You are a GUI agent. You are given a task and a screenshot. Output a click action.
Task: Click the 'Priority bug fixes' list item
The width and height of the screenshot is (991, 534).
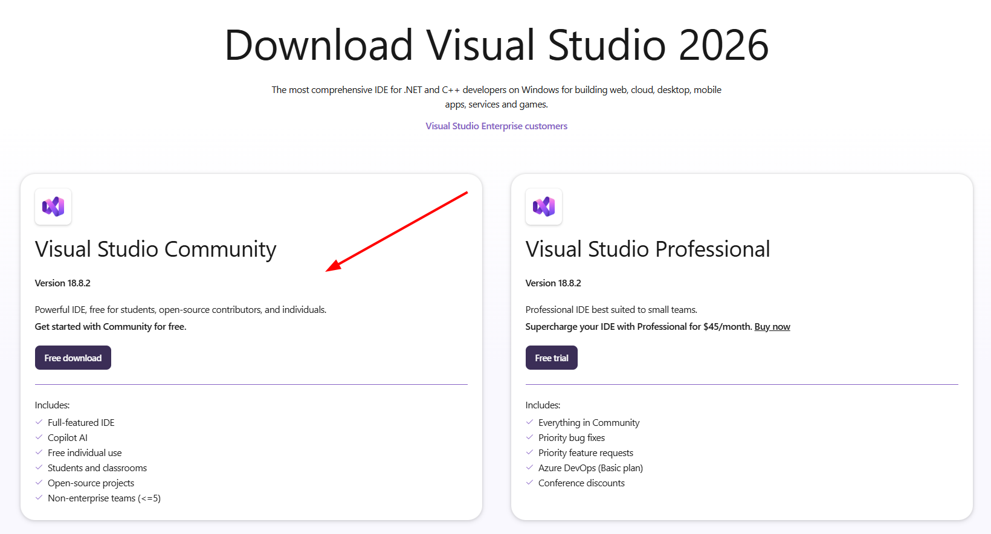pos(572,438)
